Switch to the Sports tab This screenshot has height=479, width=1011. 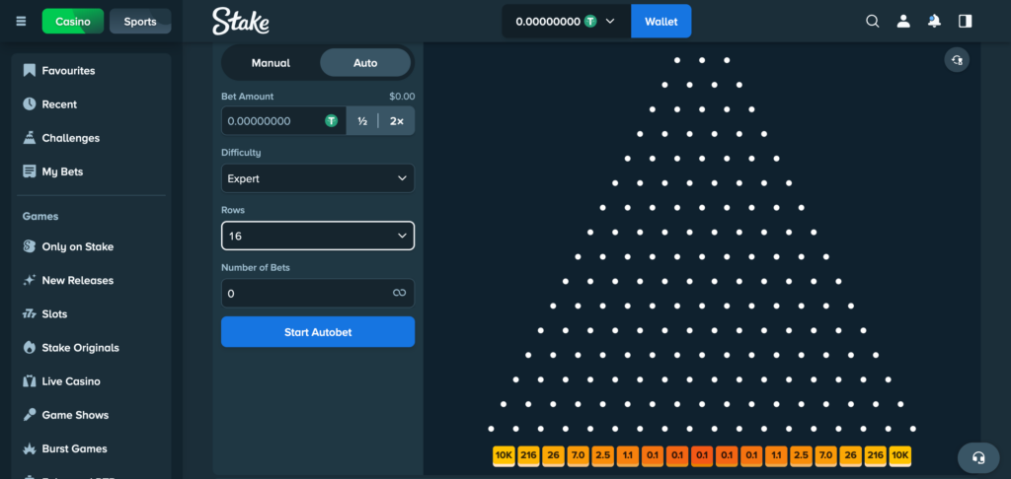[140, 22]
